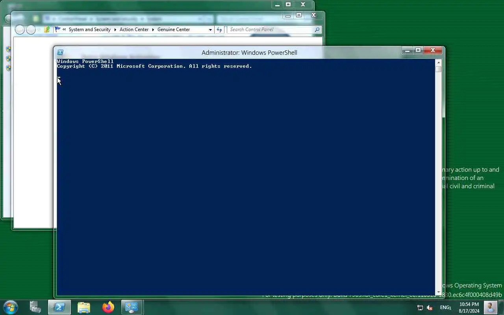504x315 pixels.
Task: Click the PowerShell vertical scrollbar thumb
Action: (x=439, y=69)
